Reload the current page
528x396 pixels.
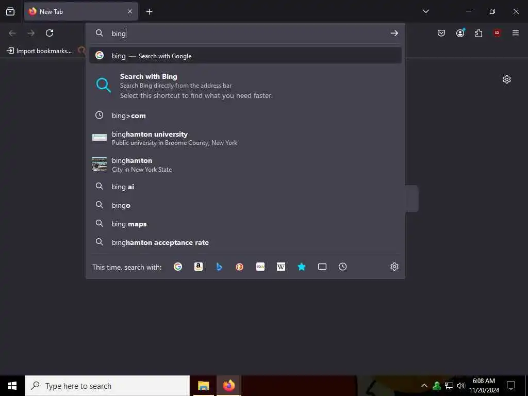[49, 33]
